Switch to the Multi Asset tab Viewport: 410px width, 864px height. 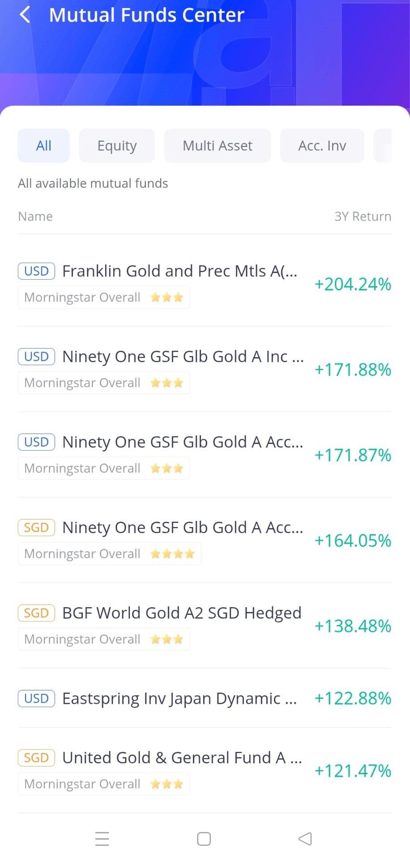click(x=218, y=145)
